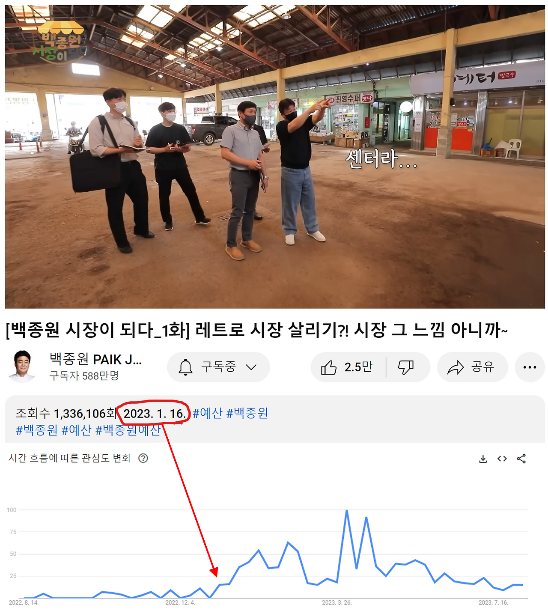The image size is (548, 614).
Task: Download the trends chart data
Action: pos(483,459)
